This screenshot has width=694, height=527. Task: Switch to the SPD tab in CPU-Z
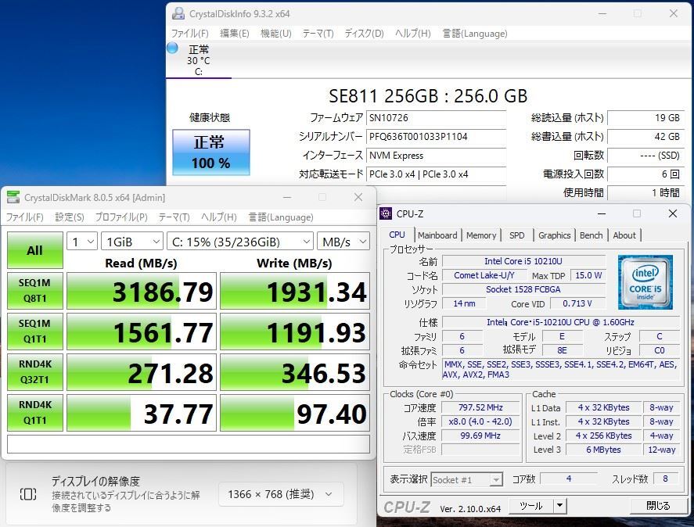tap(517, 235)
